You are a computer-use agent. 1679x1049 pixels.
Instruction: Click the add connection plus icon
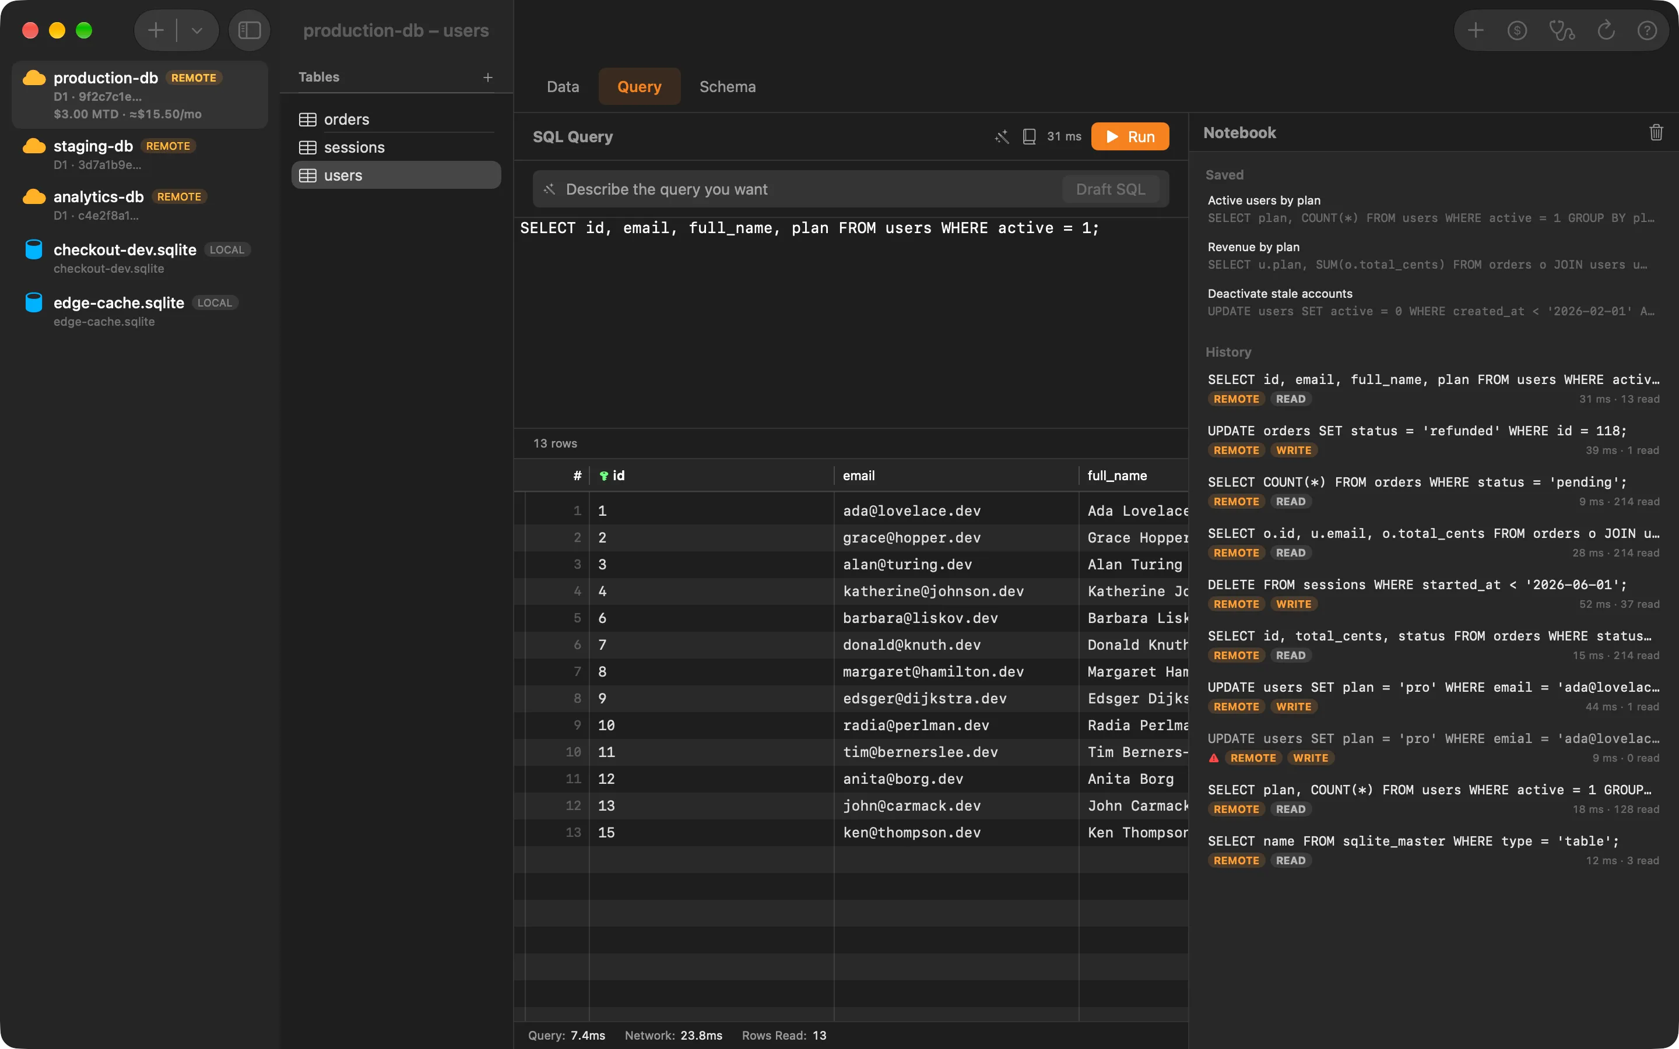pyautogui.click(x=156, y=30)
